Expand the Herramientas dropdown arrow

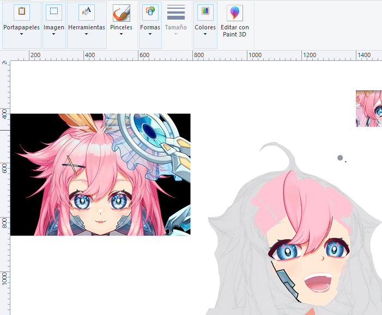point(86,34)
